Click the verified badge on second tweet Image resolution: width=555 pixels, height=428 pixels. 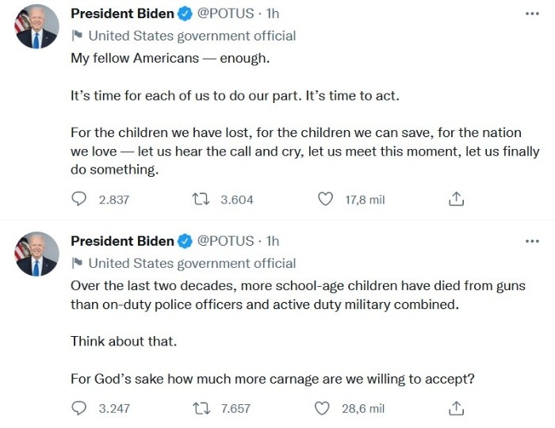pyautogui.click(x=186, y=241)
